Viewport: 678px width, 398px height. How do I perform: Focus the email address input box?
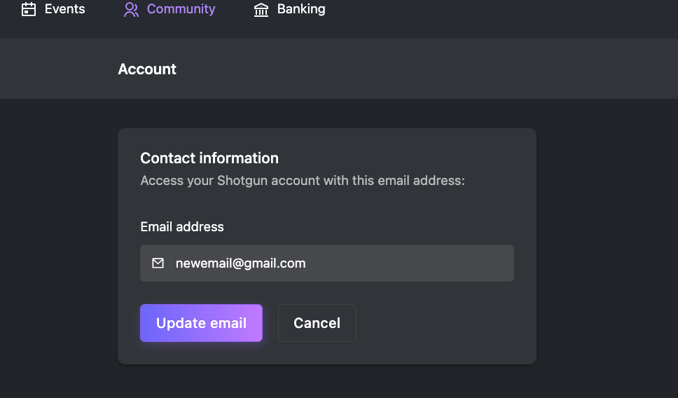click(327, 263)
